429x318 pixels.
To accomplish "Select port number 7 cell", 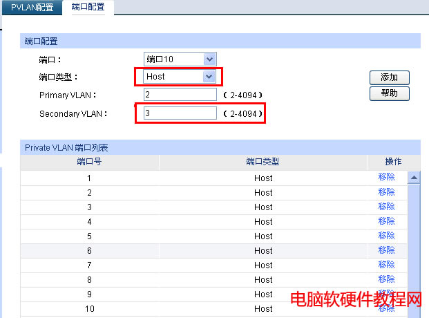I will pyautogui.click(x=89, y=265).
